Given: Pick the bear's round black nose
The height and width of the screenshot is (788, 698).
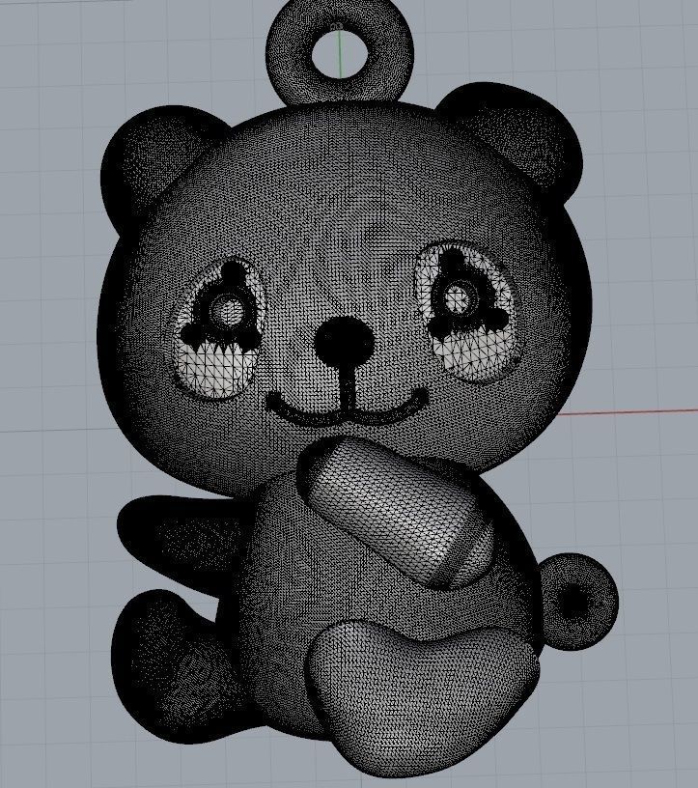Looking at the screenshot, I should 345,342.
